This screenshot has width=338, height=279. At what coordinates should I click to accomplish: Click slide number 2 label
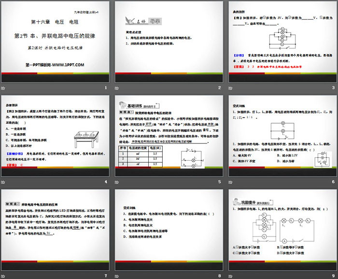click(219, 88)
